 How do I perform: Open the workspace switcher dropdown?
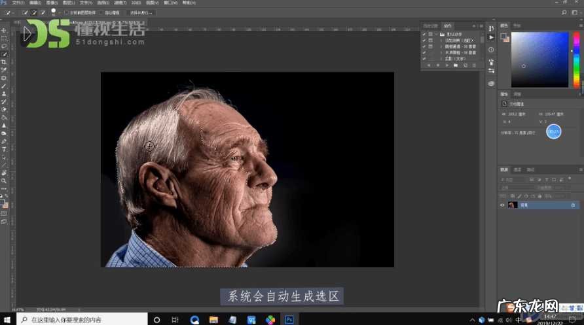click(x=574, y=12)
